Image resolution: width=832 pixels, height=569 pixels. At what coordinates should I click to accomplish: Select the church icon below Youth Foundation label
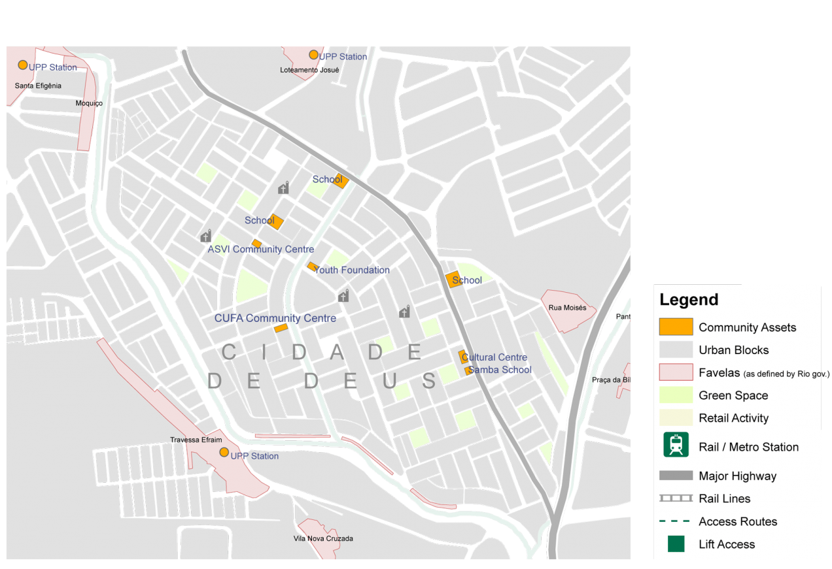point(343,296)
